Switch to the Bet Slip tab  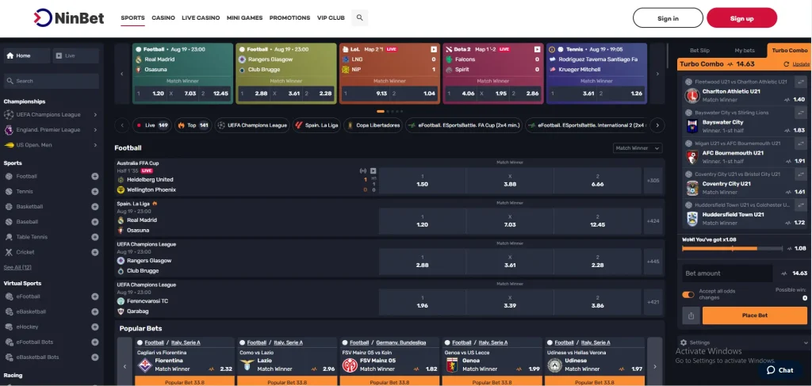[699, 50]
